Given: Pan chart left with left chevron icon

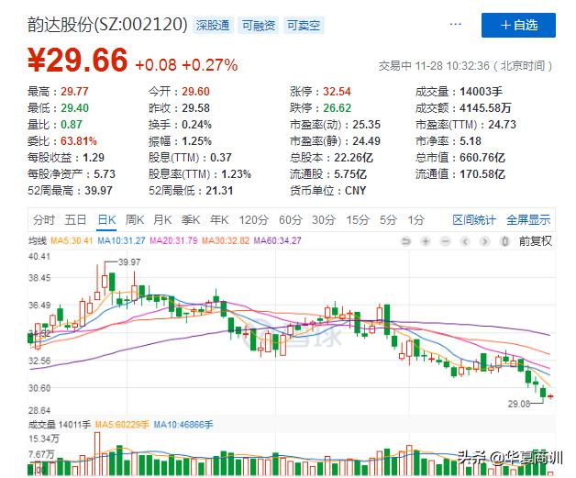Looking at the screenshot, I should [465, 241].
